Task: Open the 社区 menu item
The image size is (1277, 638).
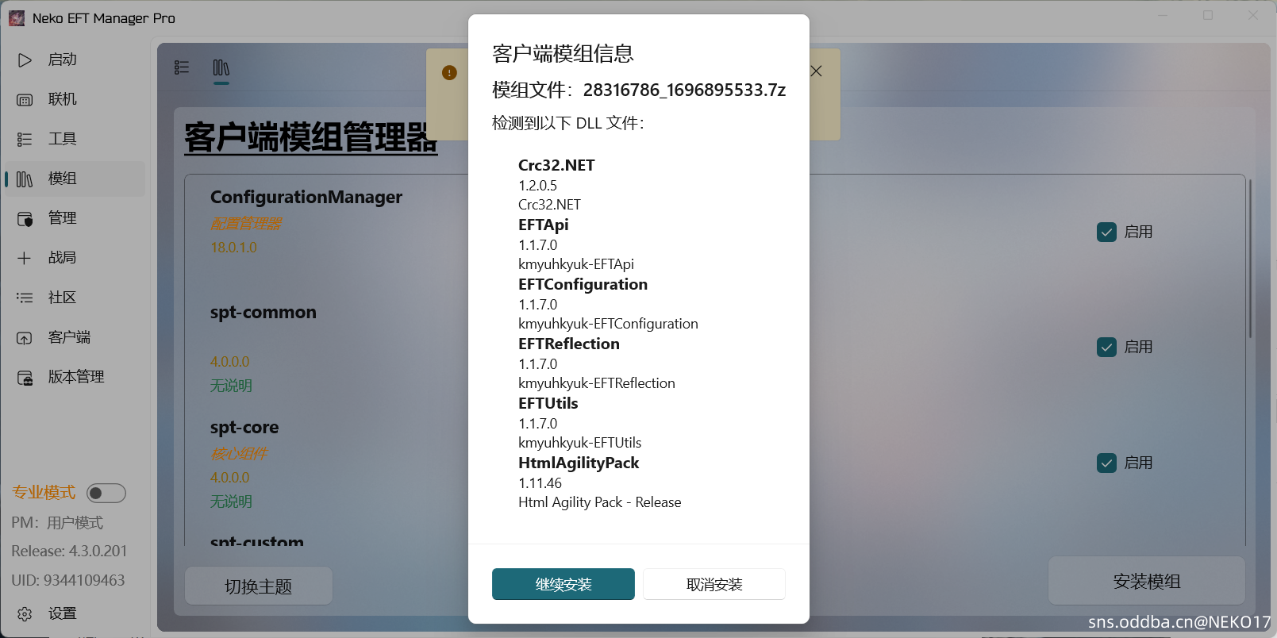Action: [x=75, y=298]
